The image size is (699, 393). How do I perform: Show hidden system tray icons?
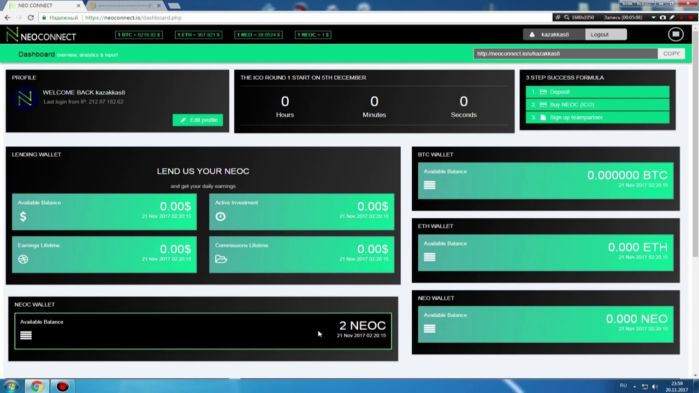click(x=634, y=386)
